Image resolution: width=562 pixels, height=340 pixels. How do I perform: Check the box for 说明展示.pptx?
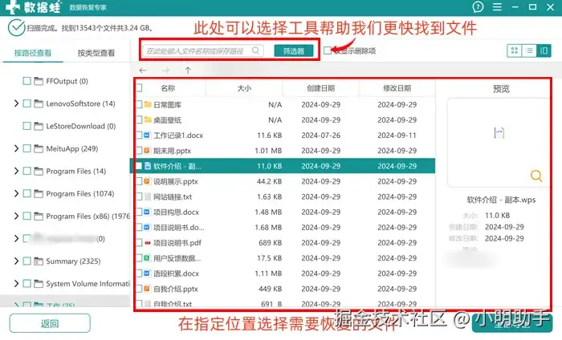140,181
